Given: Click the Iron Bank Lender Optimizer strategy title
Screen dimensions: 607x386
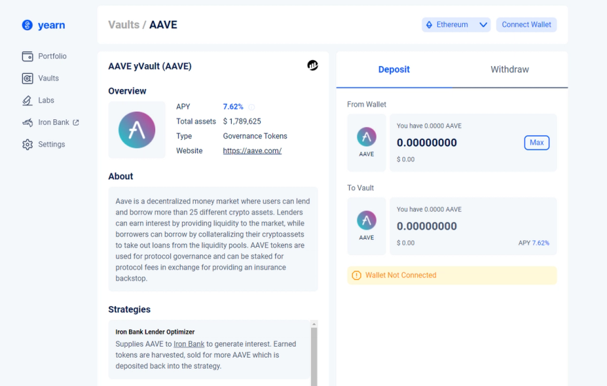Looking at the screenshot, I should pyautogui.click(x=155, y=332).
